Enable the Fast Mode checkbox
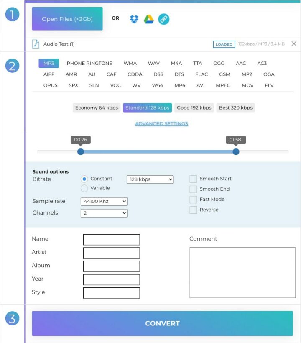Screen dimensions: 301x343 click(193, 200)
